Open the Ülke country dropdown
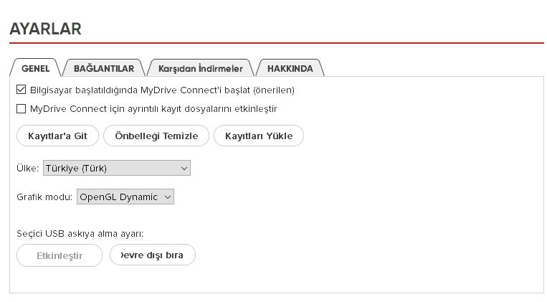This screenshot has height=302, width=547. 117,168
